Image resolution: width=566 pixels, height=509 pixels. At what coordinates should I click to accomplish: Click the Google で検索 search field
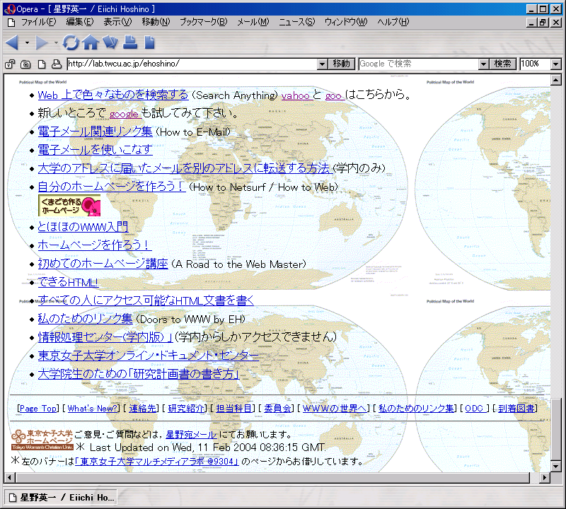[x=419, y=64]
